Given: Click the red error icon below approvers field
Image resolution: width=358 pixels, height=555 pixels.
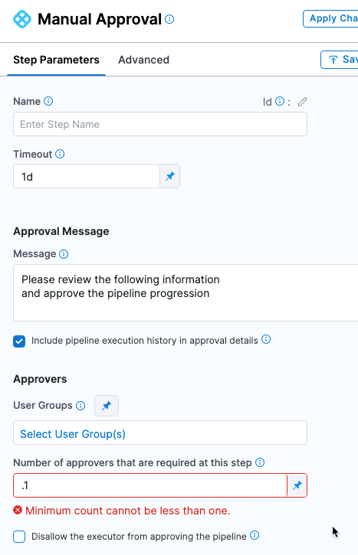Looking at the screenshot, I should 18,510.
